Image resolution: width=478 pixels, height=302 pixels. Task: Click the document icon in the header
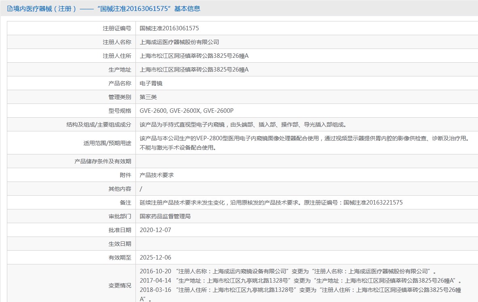point(10,8)
